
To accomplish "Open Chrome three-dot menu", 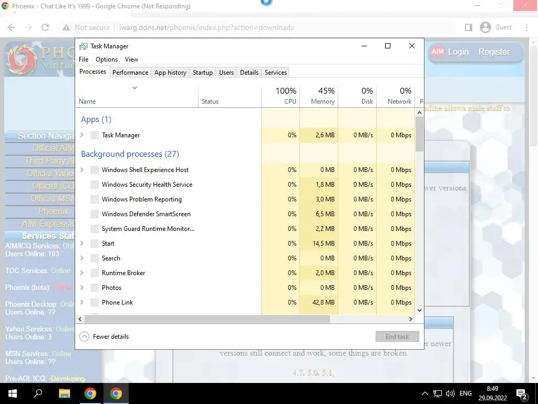I will pos(526,27).
